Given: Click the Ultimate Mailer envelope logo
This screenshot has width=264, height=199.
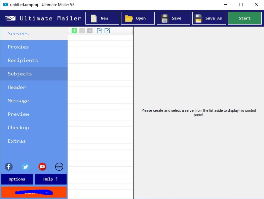Looking at the screenshot, I should [10, 18].
